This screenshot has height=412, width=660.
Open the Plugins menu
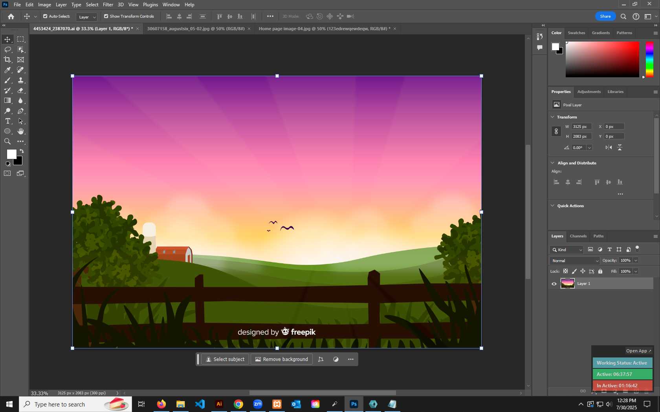coord(150,5)
